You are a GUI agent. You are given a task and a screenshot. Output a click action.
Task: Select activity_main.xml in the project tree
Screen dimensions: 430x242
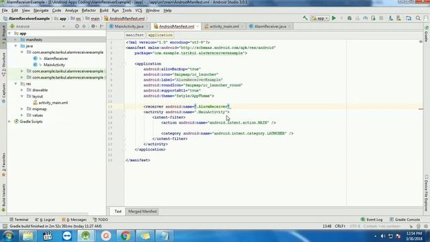[53, 103]
